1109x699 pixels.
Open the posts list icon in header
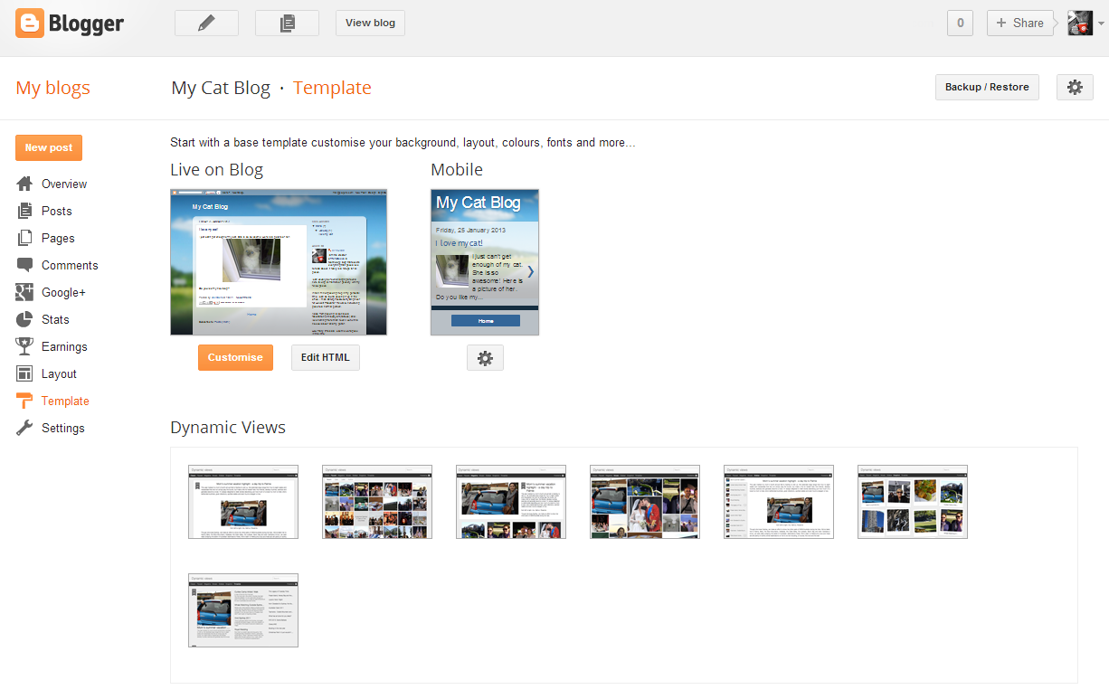click(x=287, y=24)
